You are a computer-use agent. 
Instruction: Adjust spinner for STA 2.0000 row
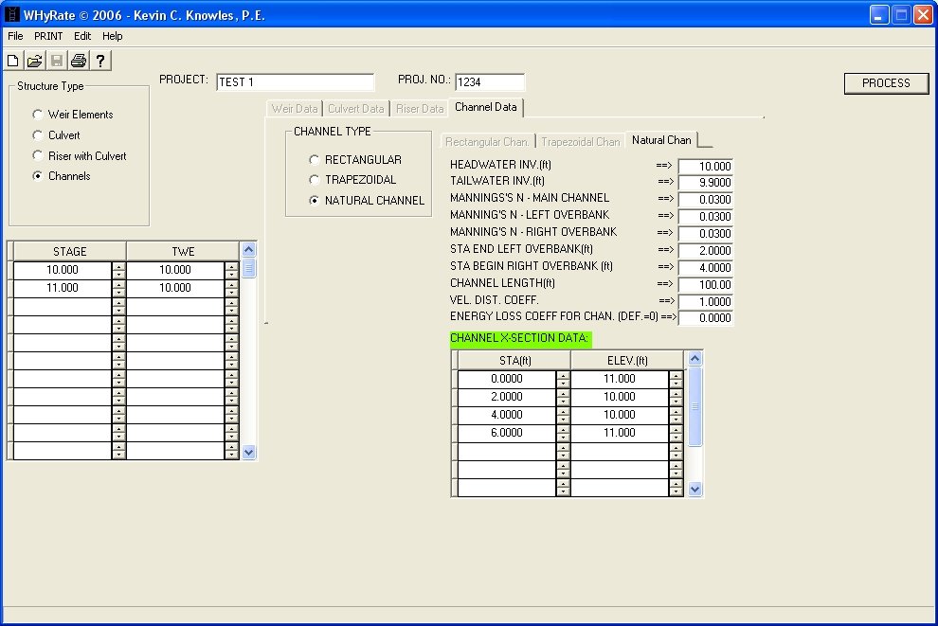pyautogui.click(x=563, y=397)
